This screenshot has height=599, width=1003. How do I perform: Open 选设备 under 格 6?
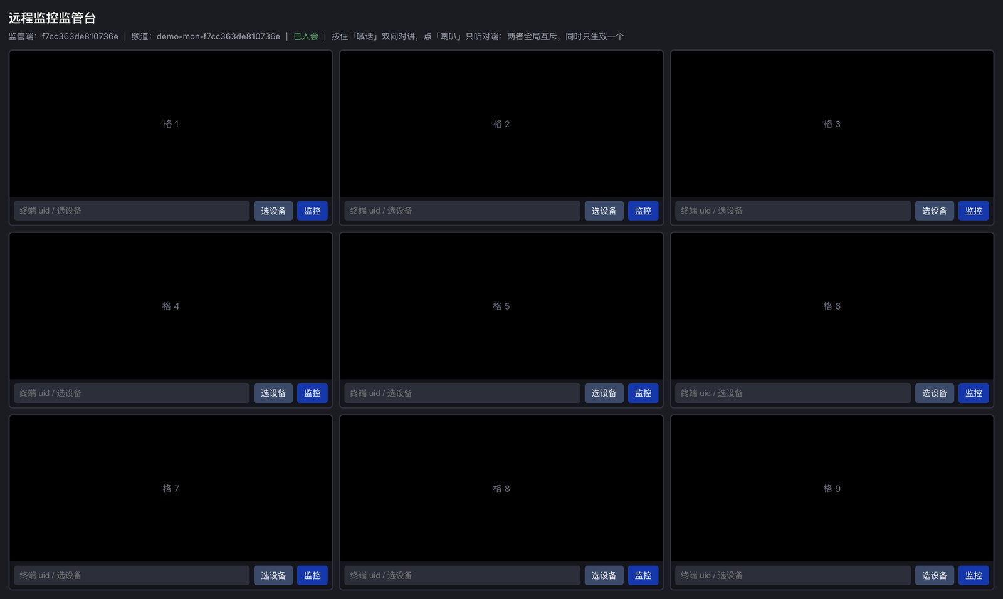coord(935,393)
